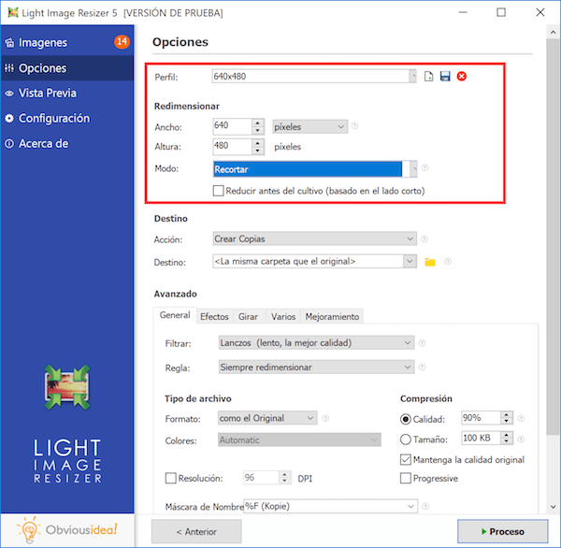561x548 pixels.
Task: Switch to the Mejoramiento tab
Action: (x=332, y=317)
